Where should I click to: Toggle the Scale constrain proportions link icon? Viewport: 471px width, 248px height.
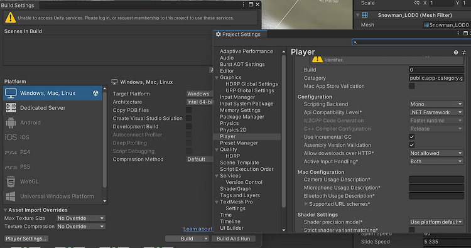[x=416, y=3]
